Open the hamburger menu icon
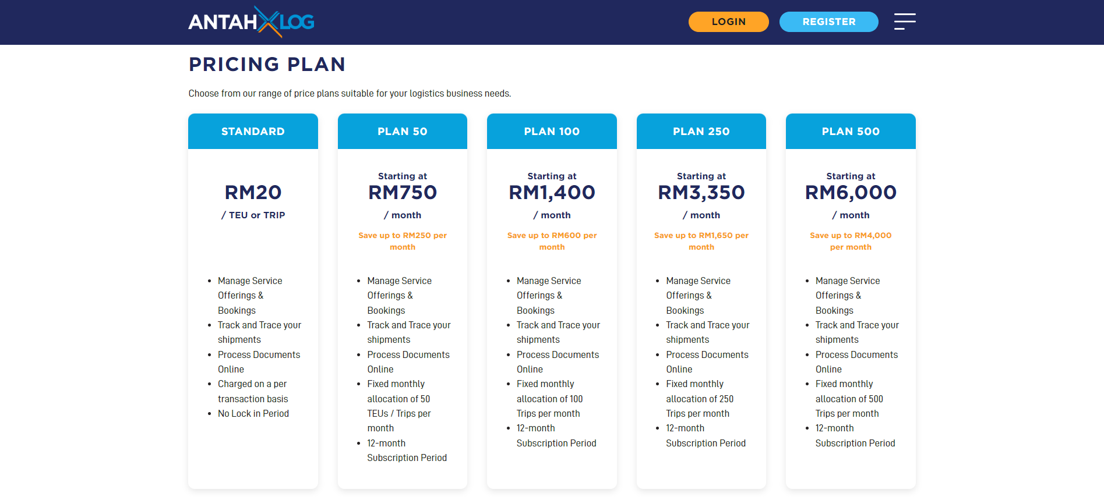 (905, 22)
